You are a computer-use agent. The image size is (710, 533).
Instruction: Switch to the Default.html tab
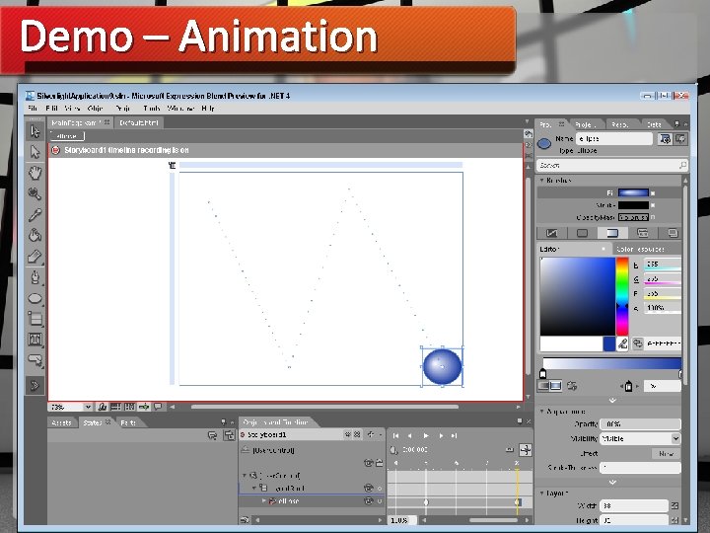pos(139,122)
